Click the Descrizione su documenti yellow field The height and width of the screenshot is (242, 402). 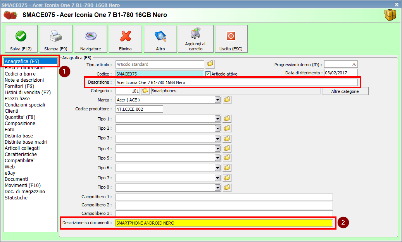pyautogui.click(x=224, y=223)
